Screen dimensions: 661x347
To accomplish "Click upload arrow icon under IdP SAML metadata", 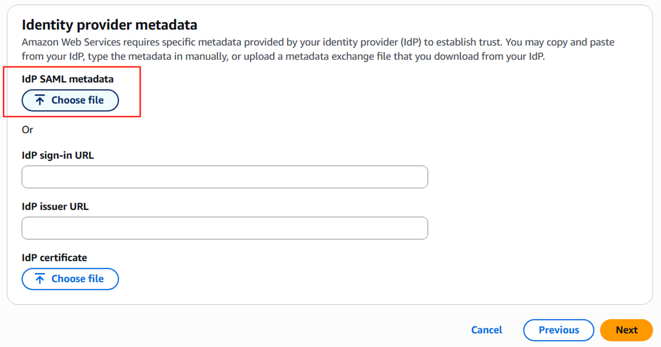I will (40, 100).
